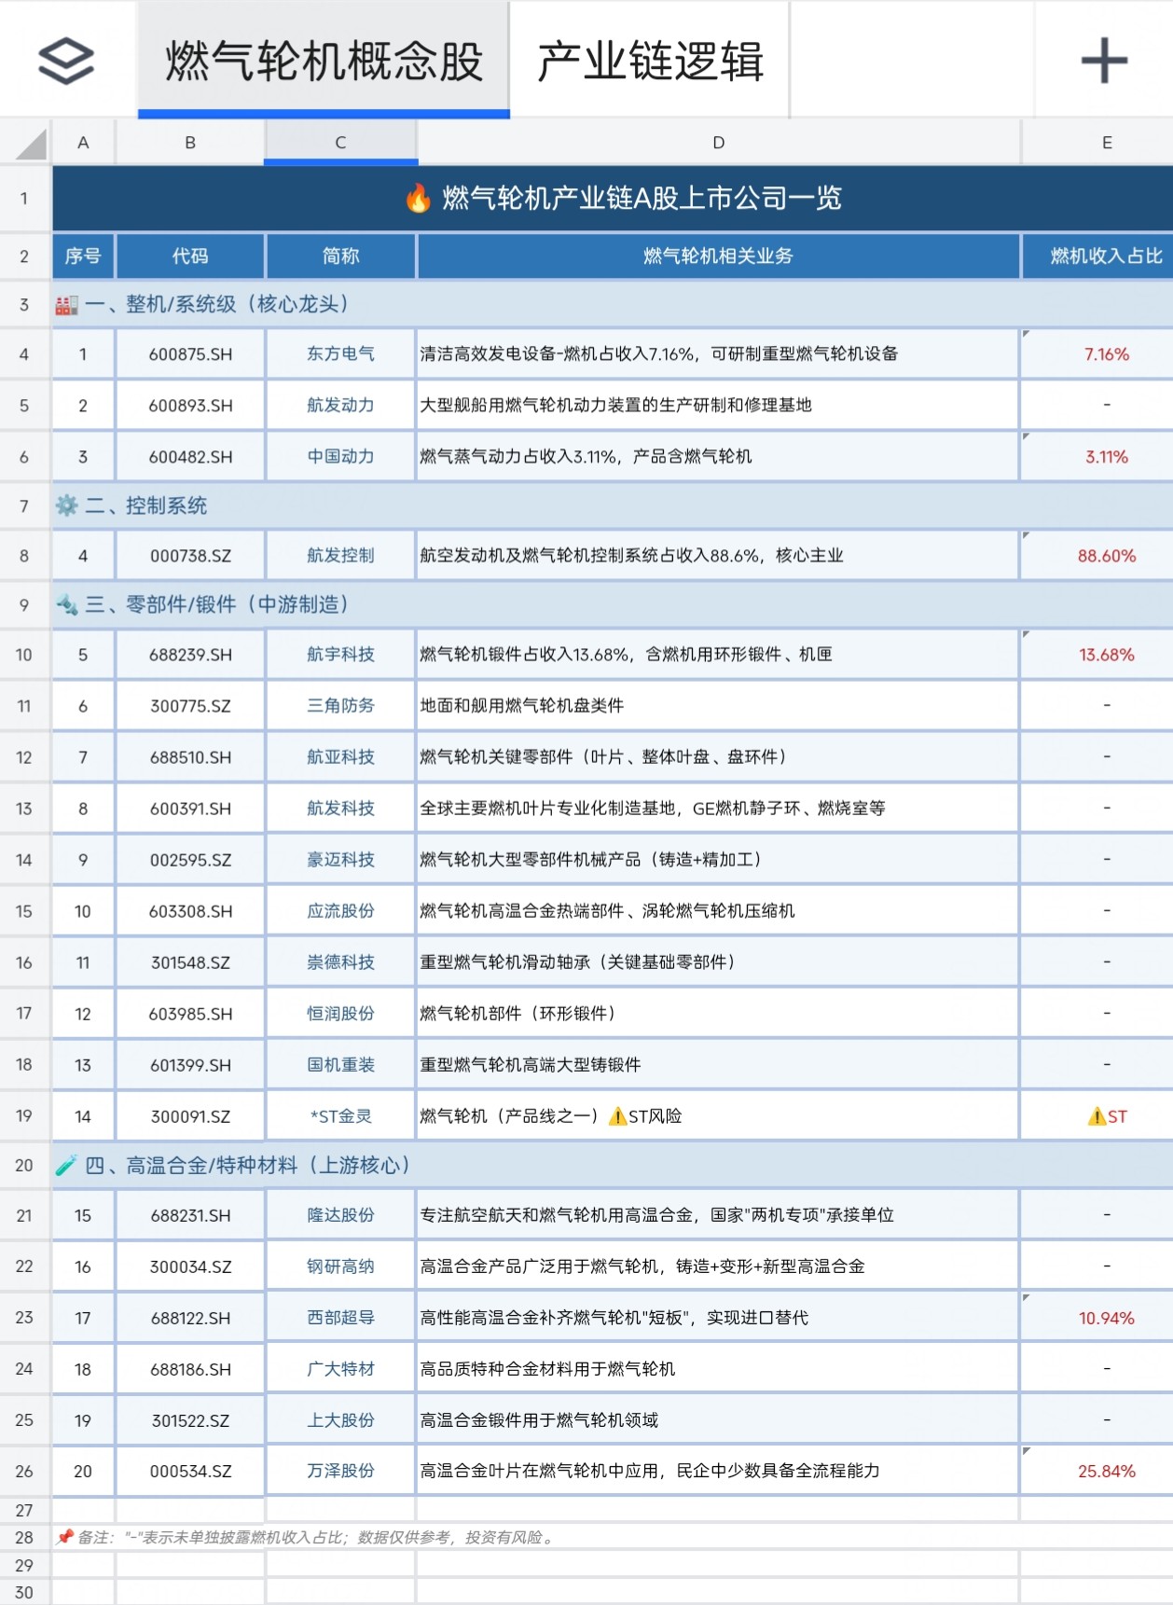The image size is (1173, 1605).
Task: Click the gear icon beside 控制系统
Action: (66, 506)
